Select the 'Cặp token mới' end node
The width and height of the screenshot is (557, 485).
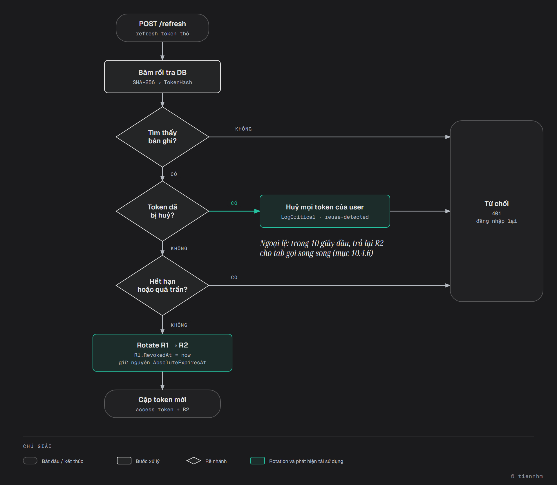[x=162, y=404]
